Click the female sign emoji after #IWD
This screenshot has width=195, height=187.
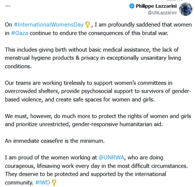point(54,183)
